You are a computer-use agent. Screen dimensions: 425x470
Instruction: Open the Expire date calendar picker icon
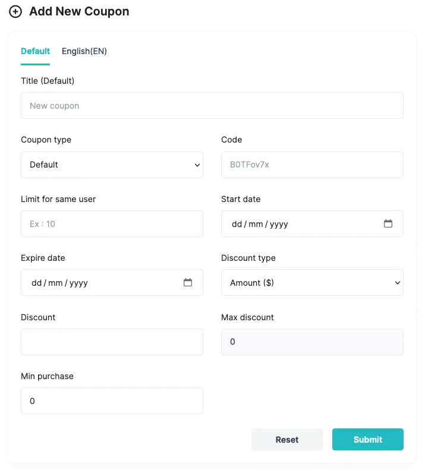tap(188, 282)
